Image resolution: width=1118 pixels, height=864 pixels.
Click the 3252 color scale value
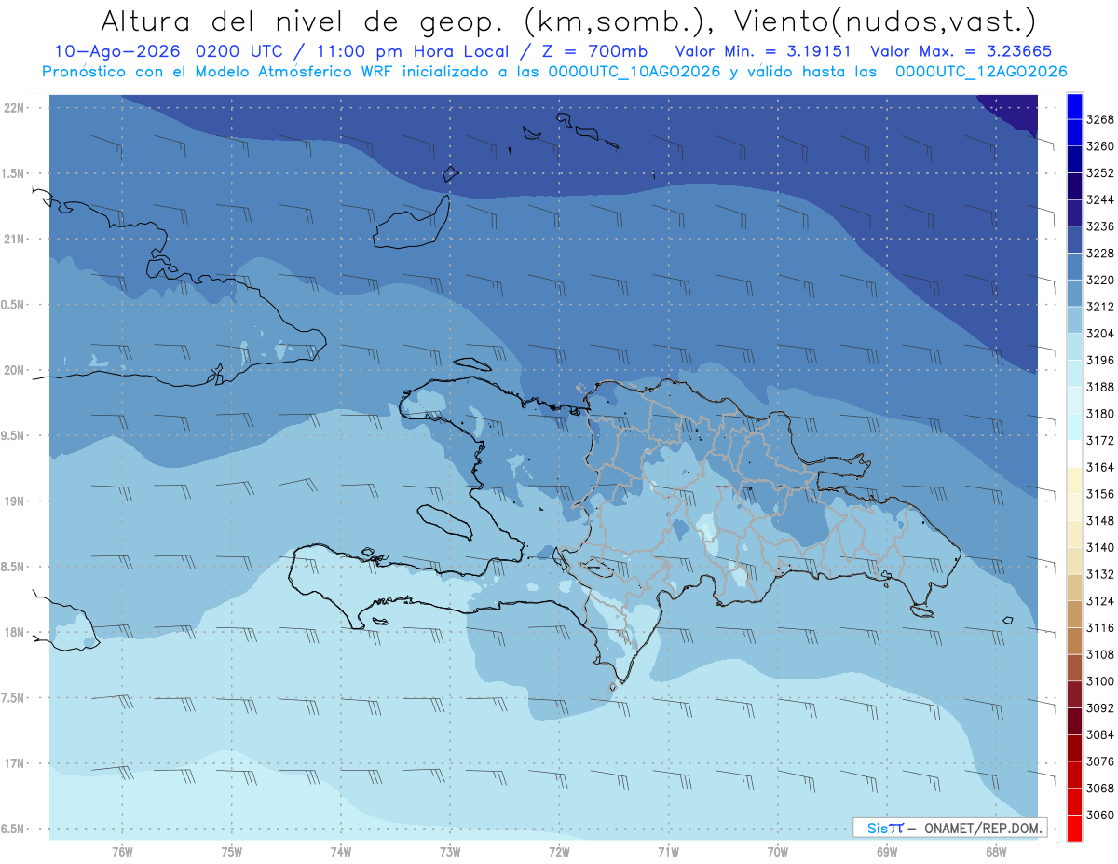tap(1100, 173)
